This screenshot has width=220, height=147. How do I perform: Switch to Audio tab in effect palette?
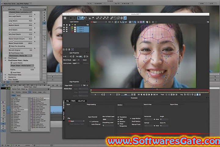[19, 95]
